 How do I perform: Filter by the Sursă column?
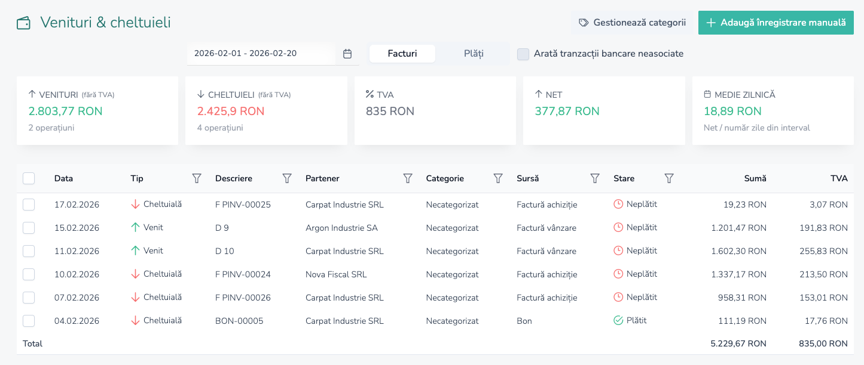595,178
